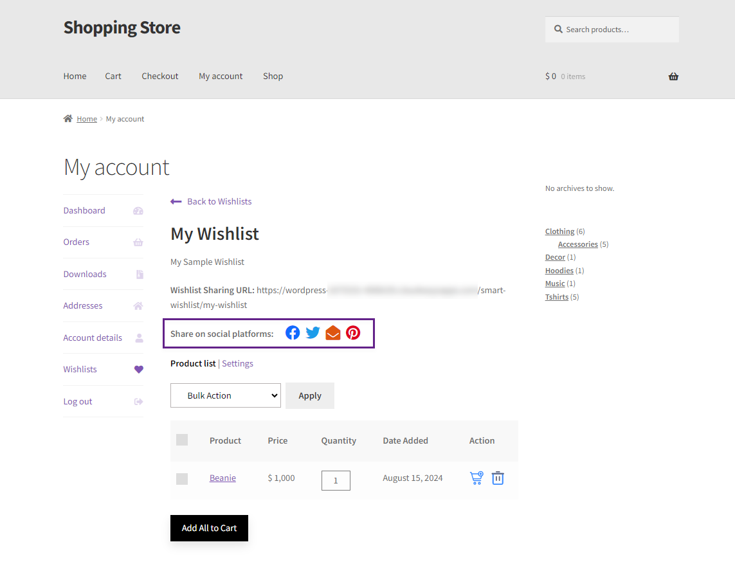Screen dimensions: 735x569
Task: Open Home in the main menu
Action: click(75, 76)
